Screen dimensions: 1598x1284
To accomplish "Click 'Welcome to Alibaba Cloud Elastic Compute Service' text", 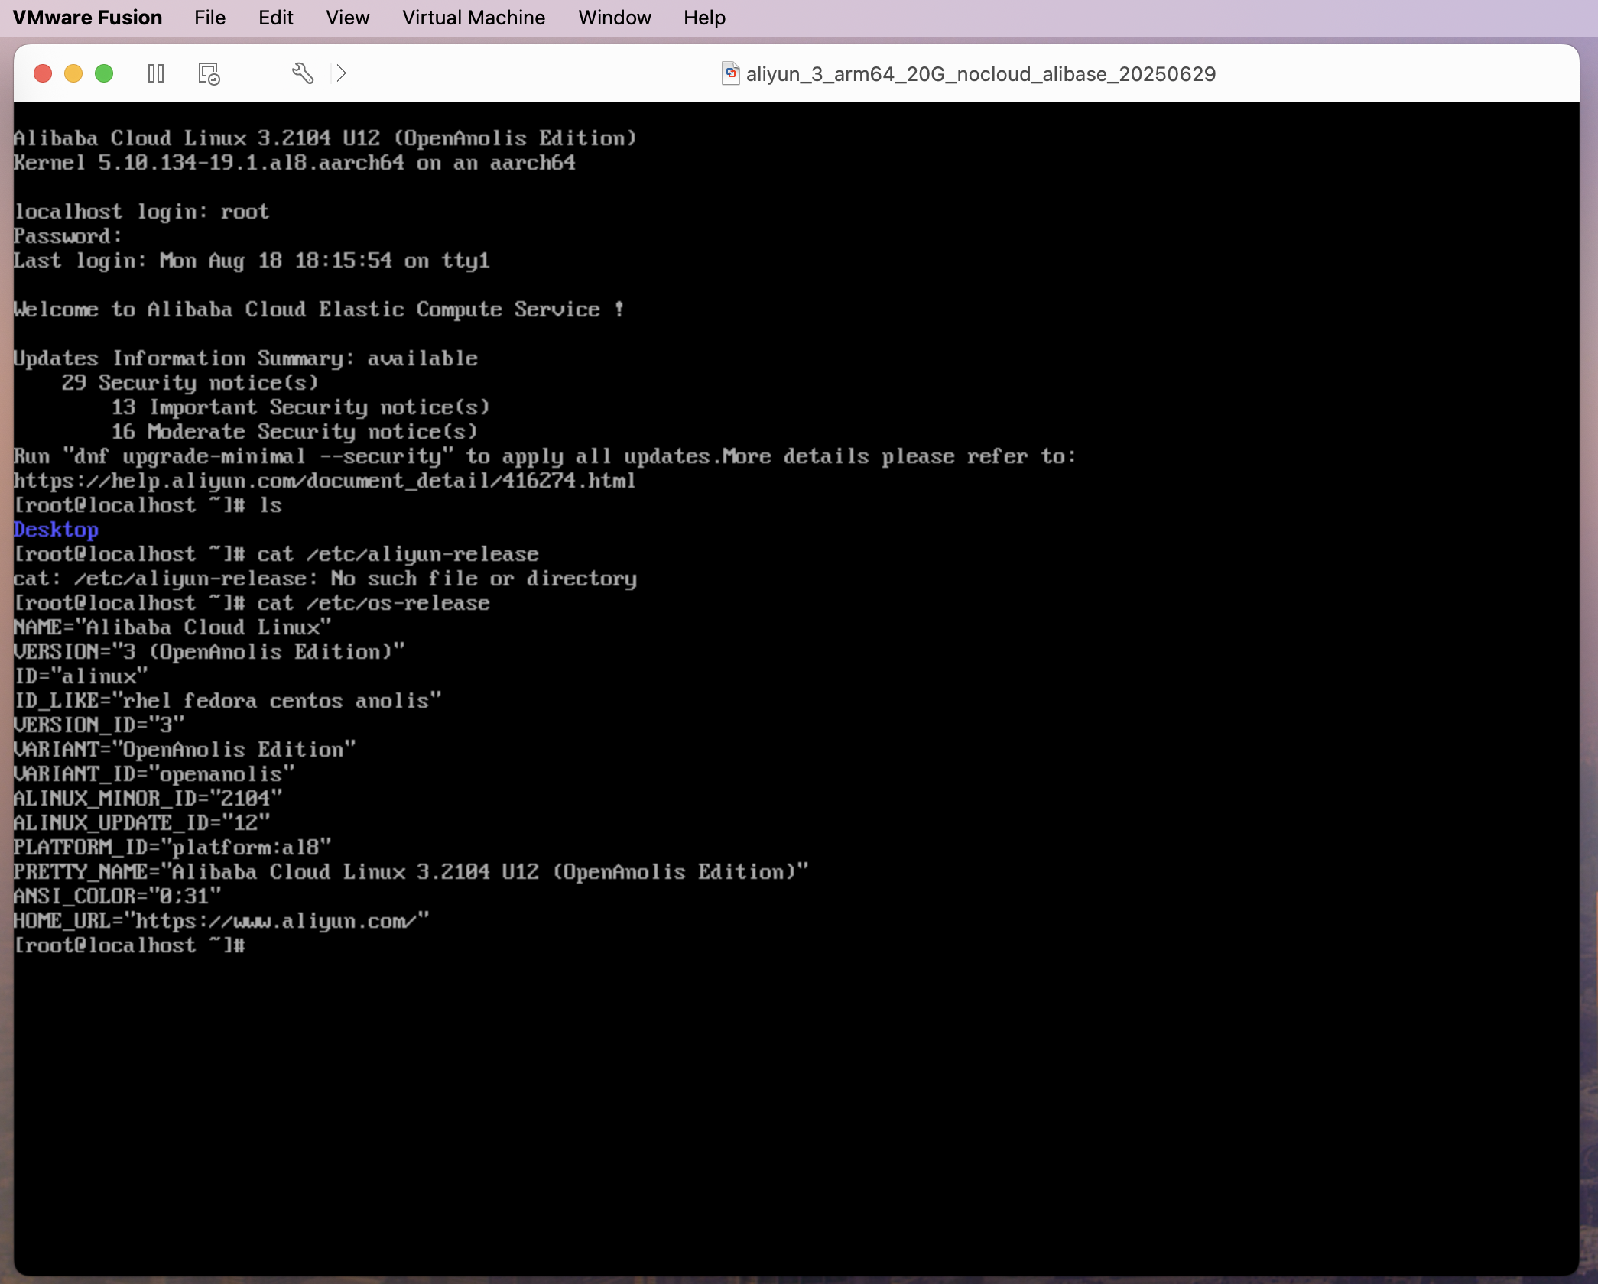I will point(319,310).
